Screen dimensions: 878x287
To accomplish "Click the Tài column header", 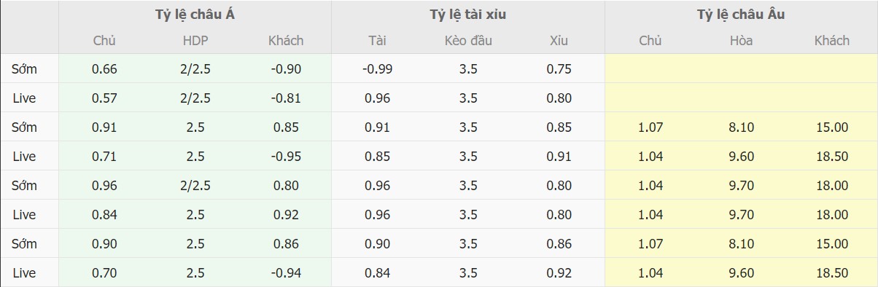I will click(x=377, y=41).
